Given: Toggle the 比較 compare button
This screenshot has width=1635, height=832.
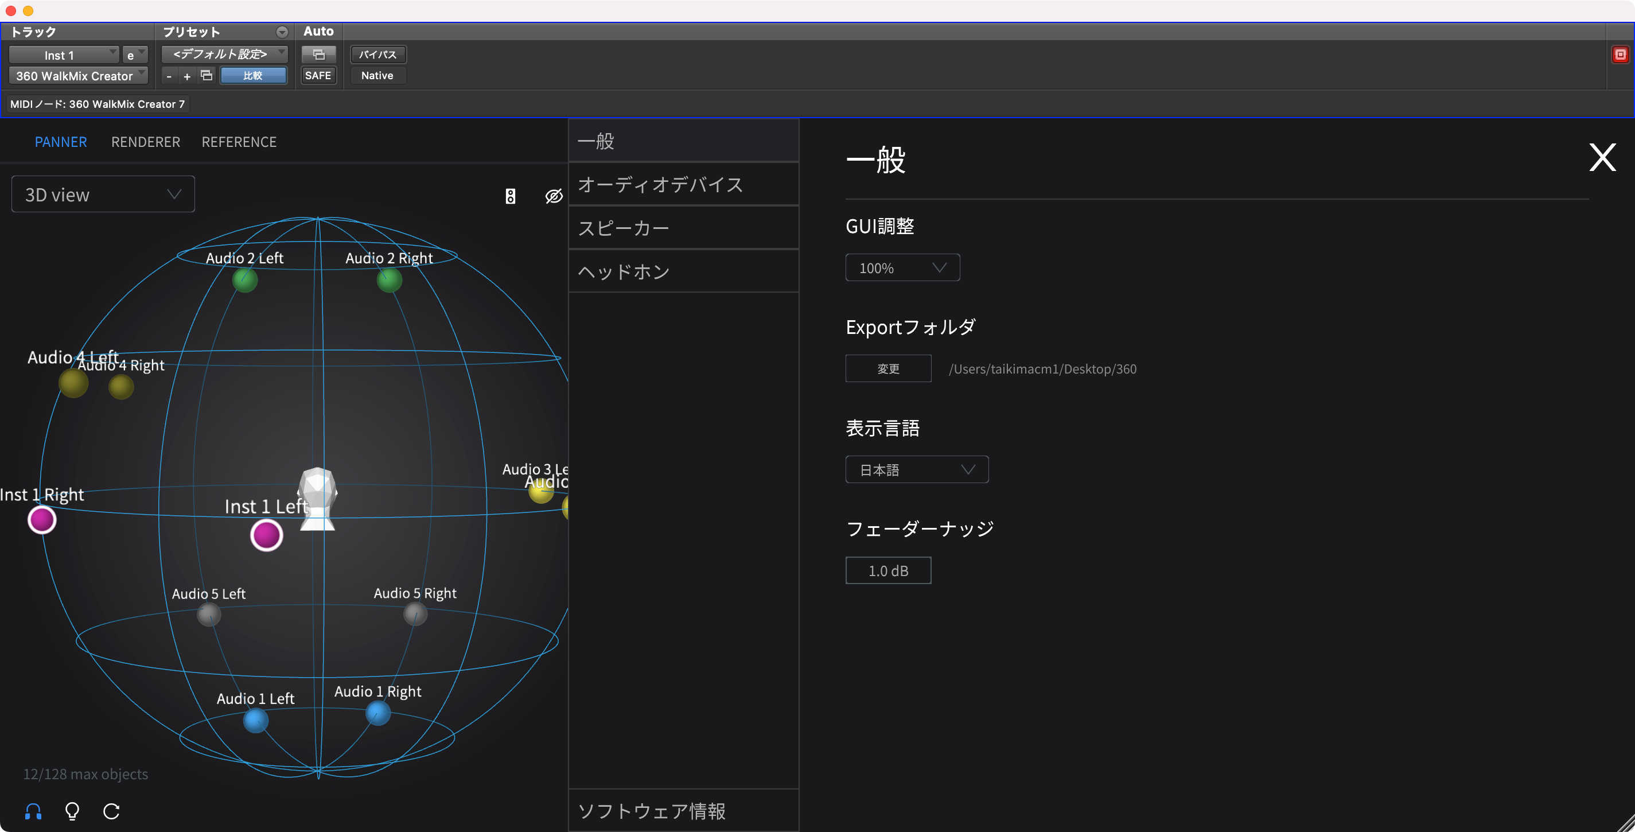Looking at the screenshot, I should (252, 76).
